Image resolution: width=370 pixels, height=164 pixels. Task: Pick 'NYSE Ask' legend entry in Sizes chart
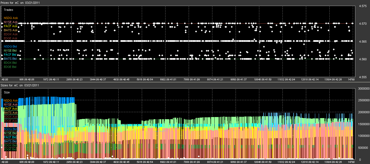[11, 105]
